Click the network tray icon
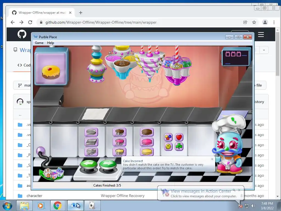The width and height of the screenshot is (281, 211). point(247,206)
